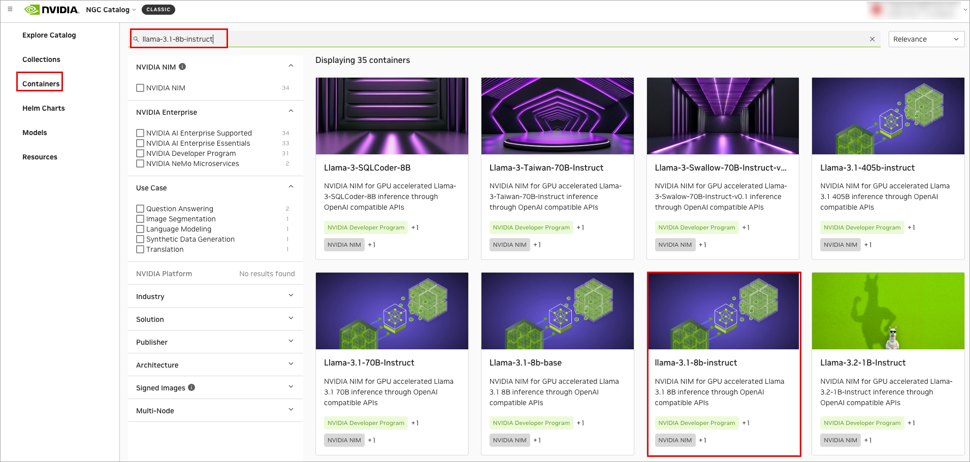Show Signed Images info icon
The width and height of the screenshot is (970, 462).
191,387
